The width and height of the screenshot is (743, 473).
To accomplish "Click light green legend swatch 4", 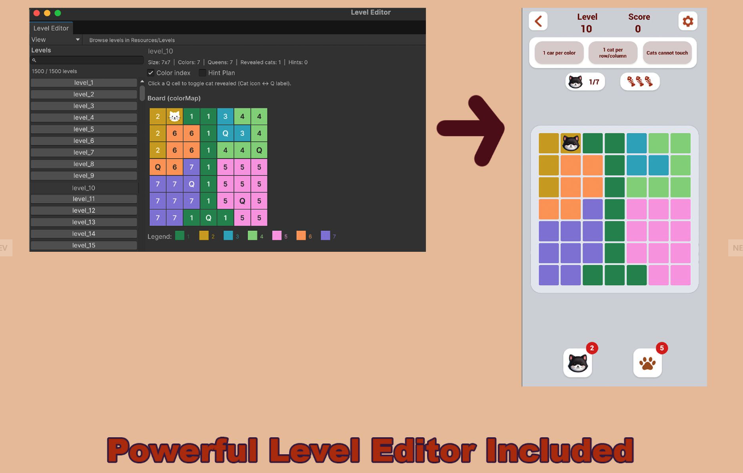I will (x=252, y=236).
